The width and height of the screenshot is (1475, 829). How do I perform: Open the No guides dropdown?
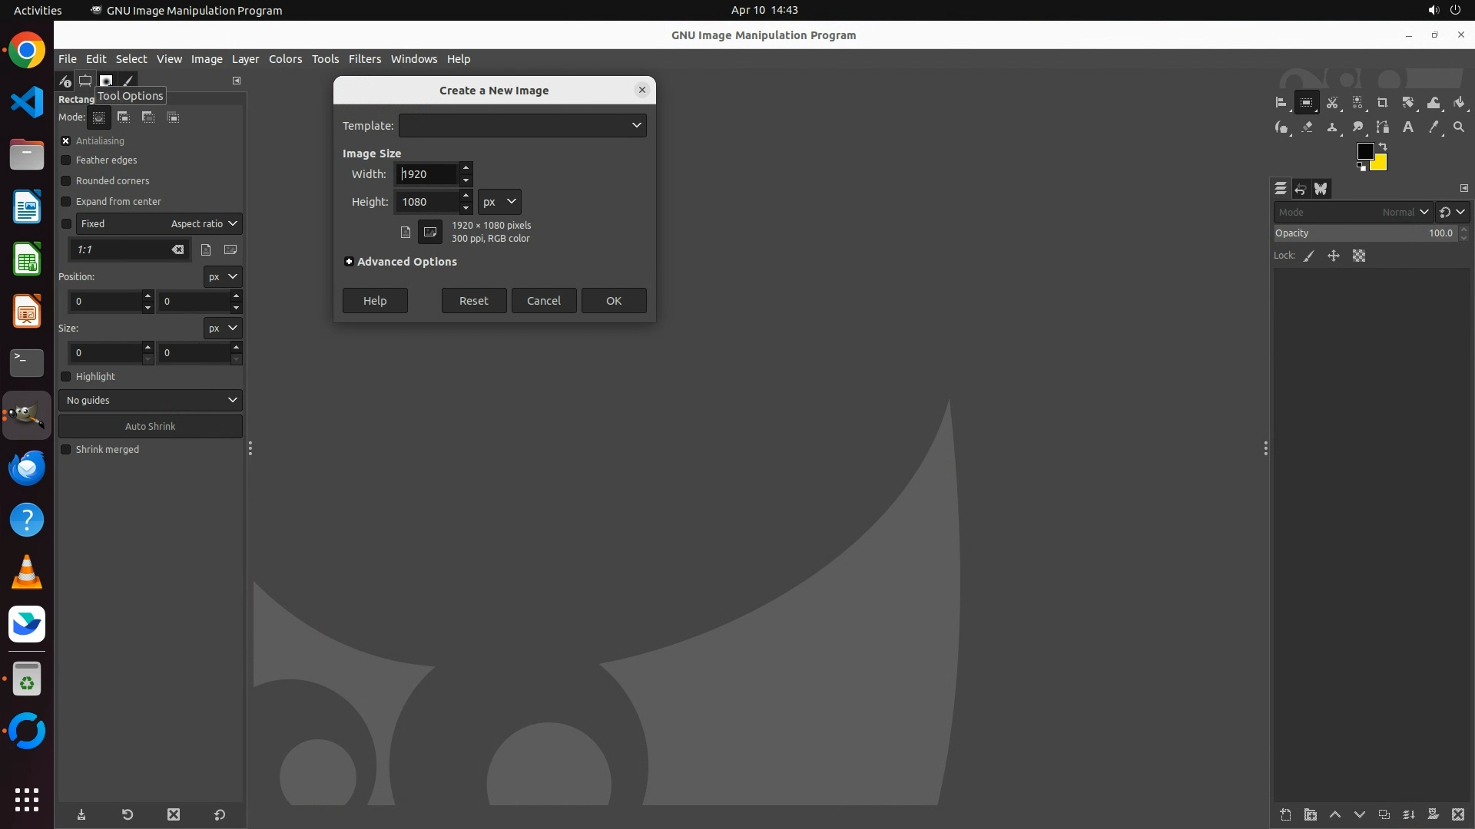pos(151,401)
